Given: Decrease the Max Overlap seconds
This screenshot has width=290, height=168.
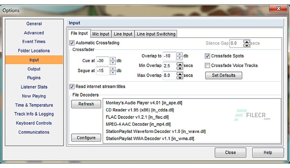Looking at the screenshot, I should pyautogui.click(x=180, y=77).
